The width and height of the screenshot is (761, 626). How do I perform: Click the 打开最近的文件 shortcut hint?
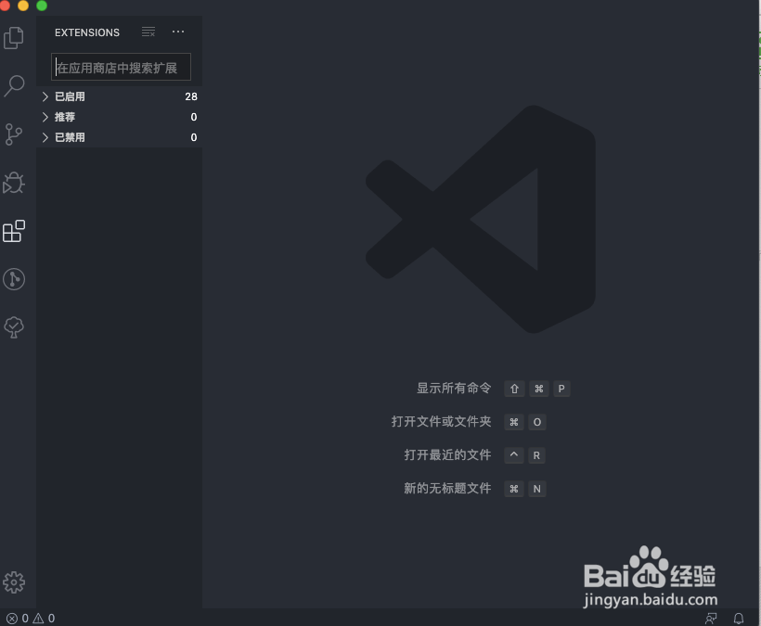447,454
